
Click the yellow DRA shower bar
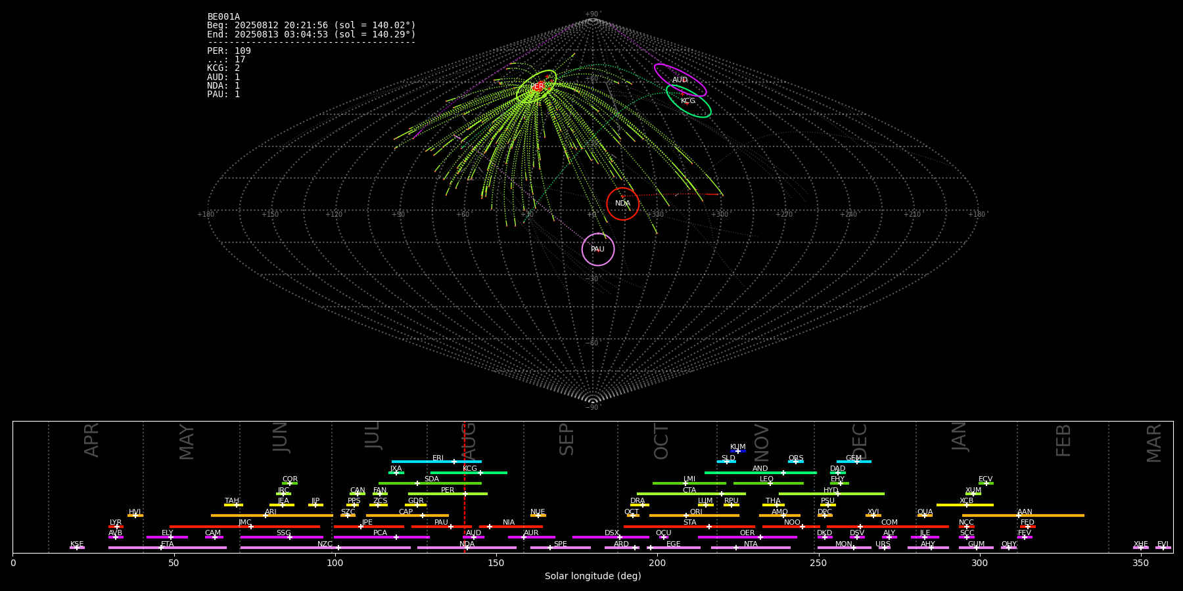[639, 505]
